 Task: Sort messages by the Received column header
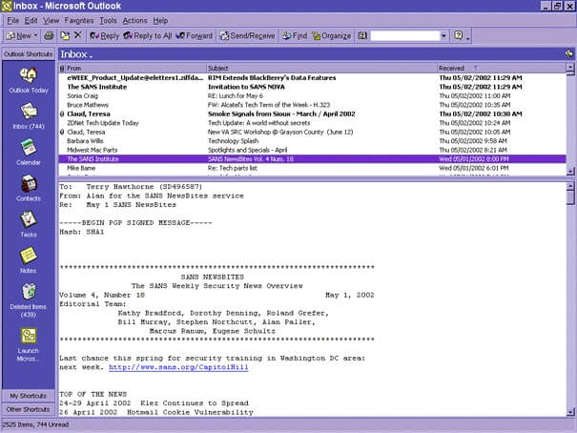(502, 69)
